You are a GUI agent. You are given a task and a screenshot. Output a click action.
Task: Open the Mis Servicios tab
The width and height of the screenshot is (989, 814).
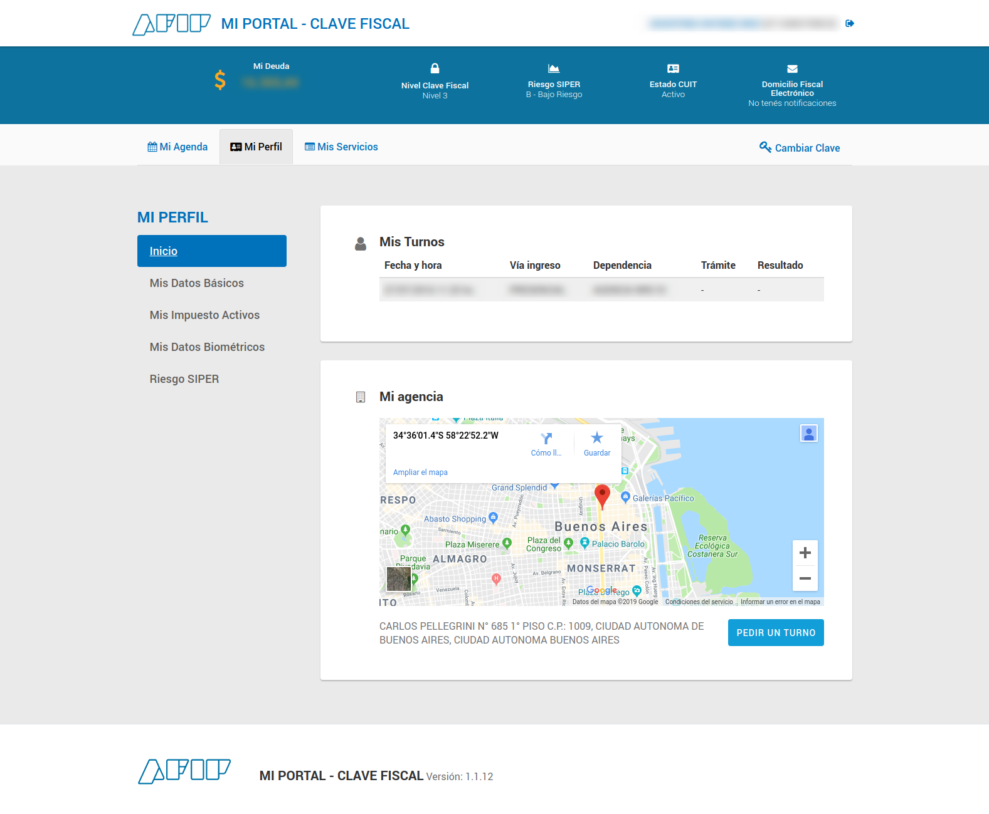point(341,147)
